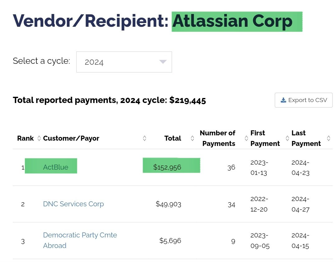Click sort arrows next to First Payment
The height and width of the screenshot is (262, 336).
287,138
